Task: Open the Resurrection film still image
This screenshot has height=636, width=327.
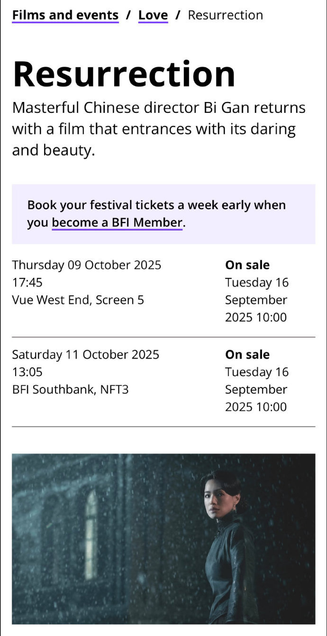Action: pos(163,539)
